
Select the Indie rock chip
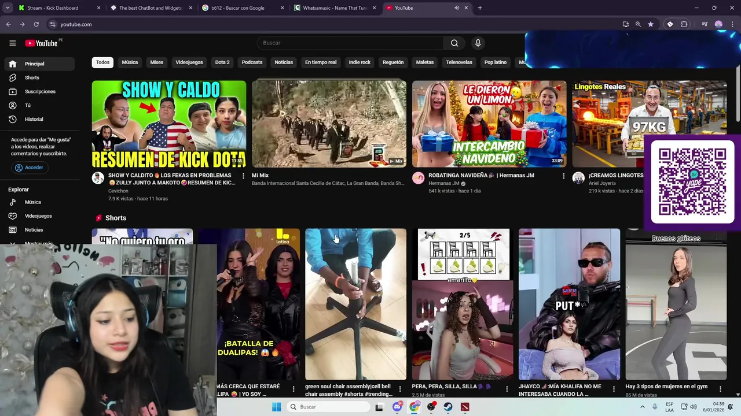pos(360,62)
